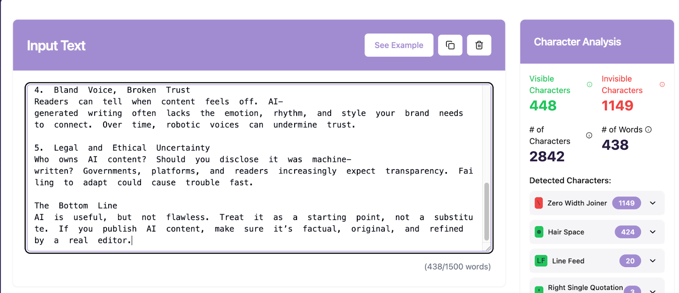Image resolution: width=679 pixels, height=293 pixels.
Task: Click the text area resize handle
Action: coord(488,248)
